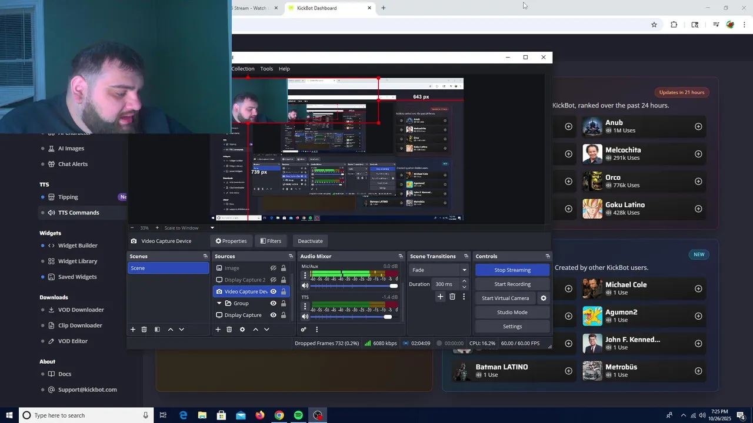Screen dimensions: 753x423
Task: Open transition properties three-dot menu
Action: coord(464,297)
